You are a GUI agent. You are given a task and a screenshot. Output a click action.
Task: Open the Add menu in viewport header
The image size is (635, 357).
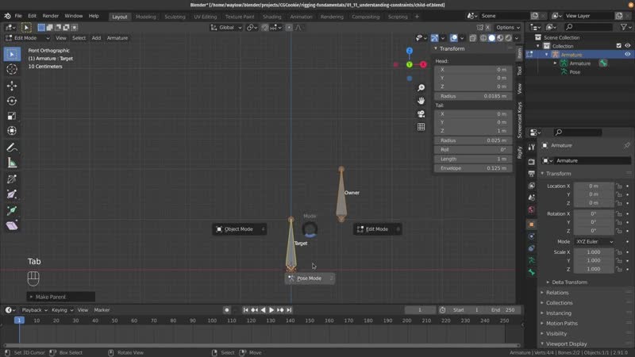tap(96, 38)
